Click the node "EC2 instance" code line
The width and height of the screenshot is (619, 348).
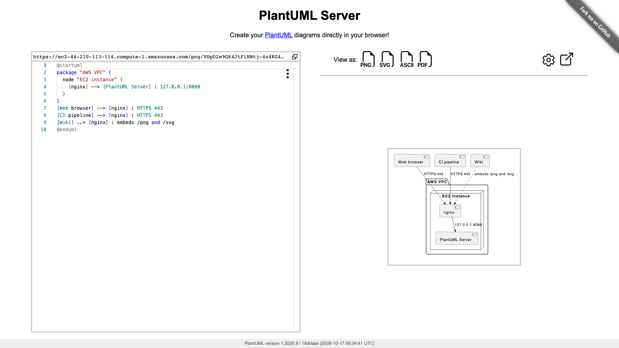pyautogui.click(x=92, y=80)
